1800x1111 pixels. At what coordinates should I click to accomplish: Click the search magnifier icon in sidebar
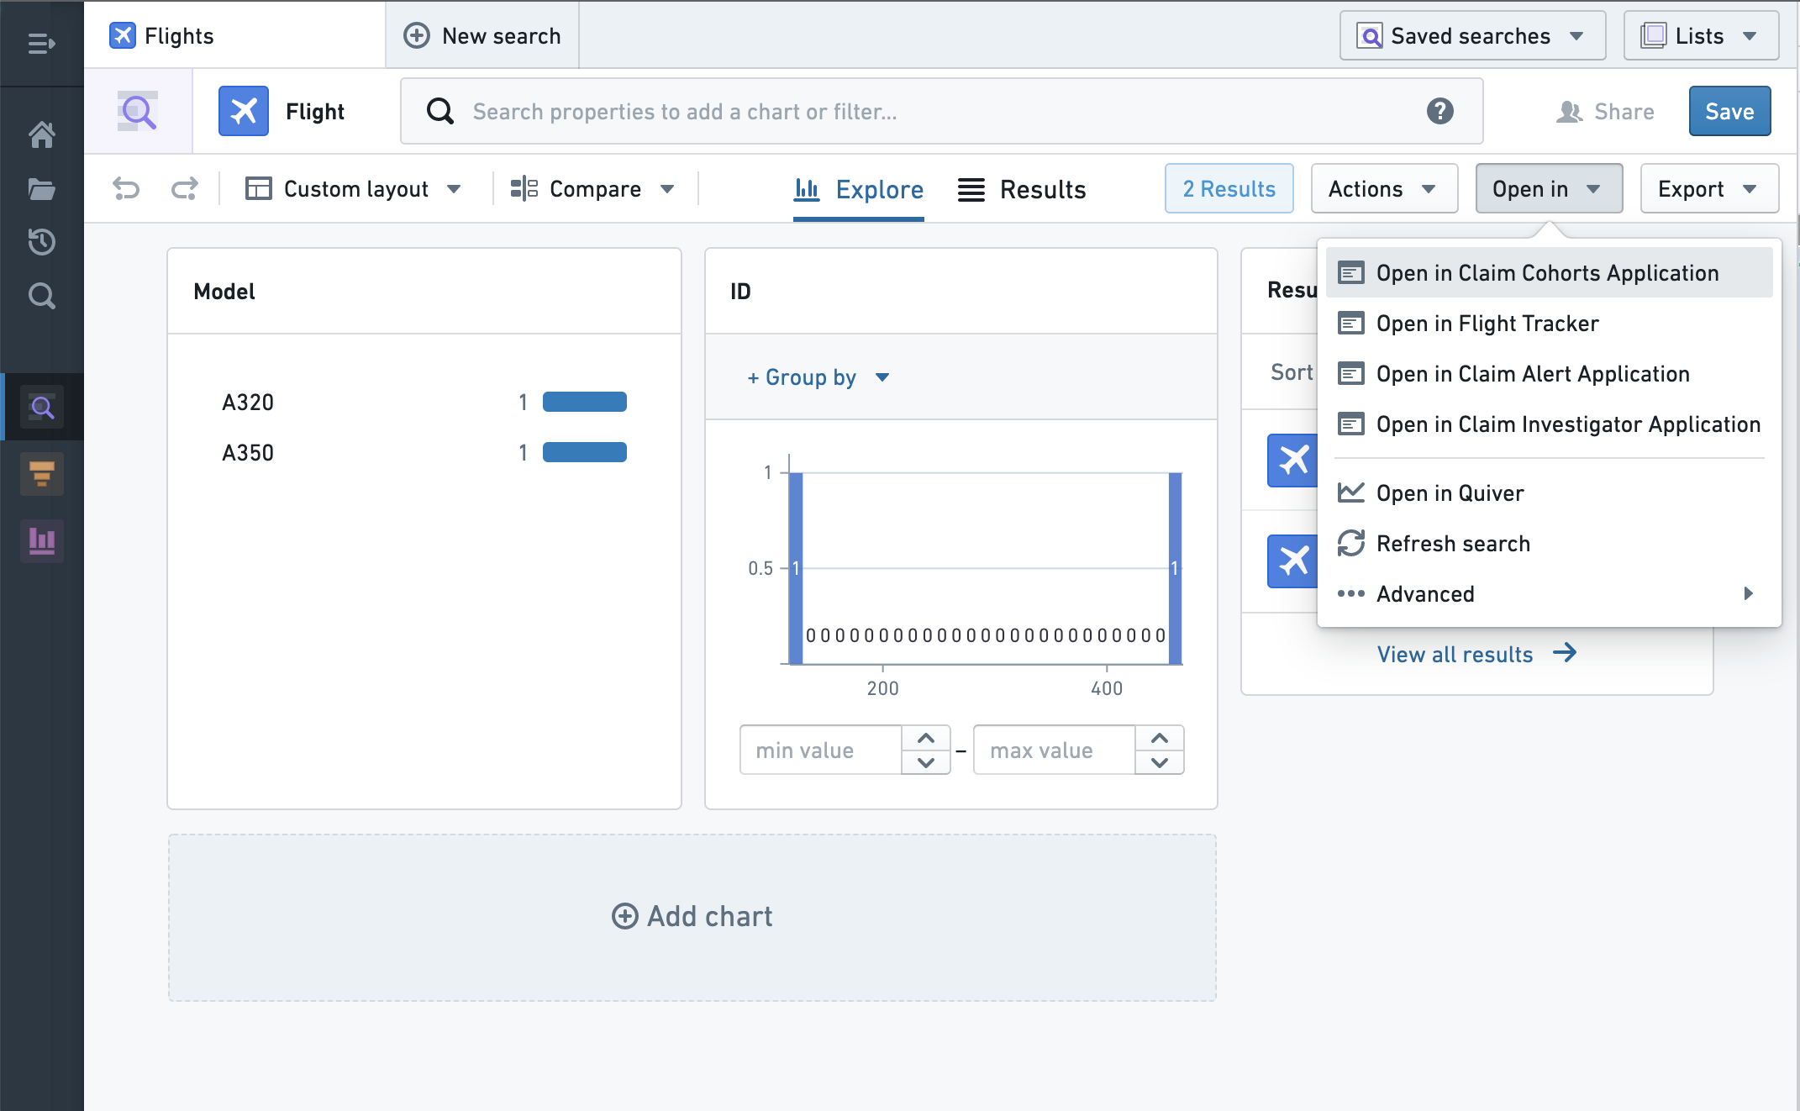click(41, 296)
